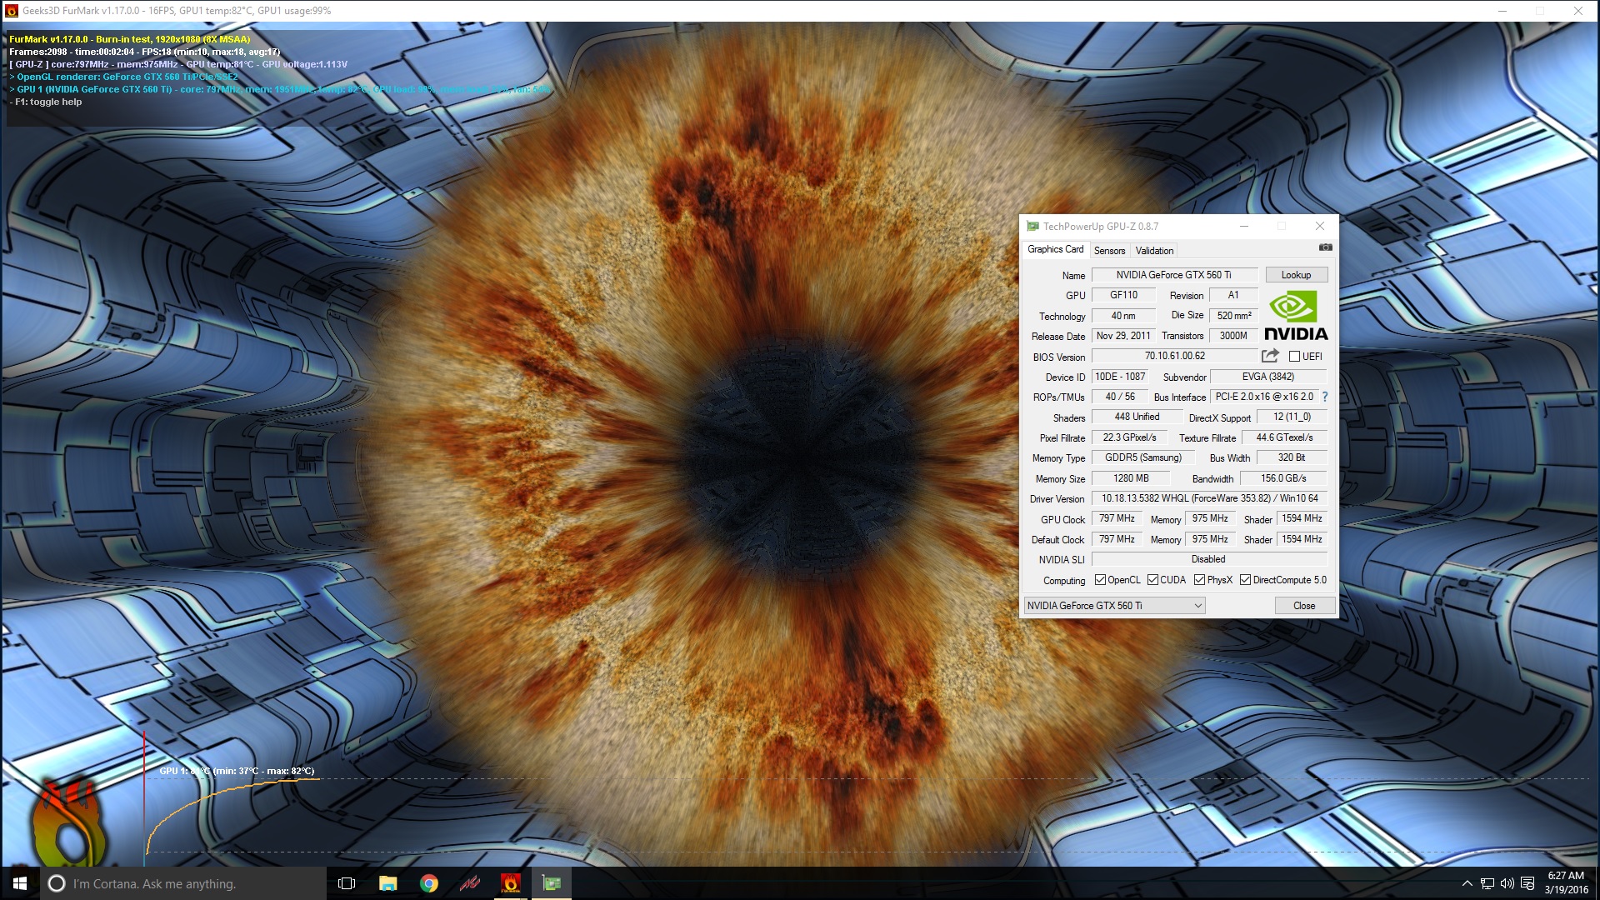The height and width of the screenshot is (900, 1600).
Task: Toggle the OpenCL checkbox
Action: tap(1100, 580)
